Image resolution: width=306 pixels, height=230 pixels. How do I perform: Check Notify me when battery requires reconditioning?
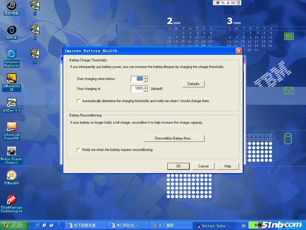(x=79, y=150)
